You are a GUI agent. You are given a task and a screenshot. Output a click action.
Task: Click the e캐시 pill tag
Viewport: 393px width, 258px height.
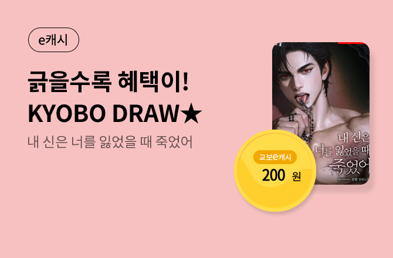[53, 40]
